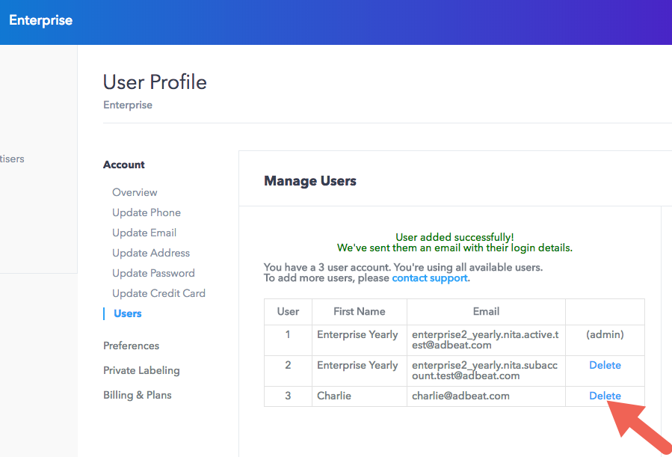Open the Overview account page

(x=135, y=192)
